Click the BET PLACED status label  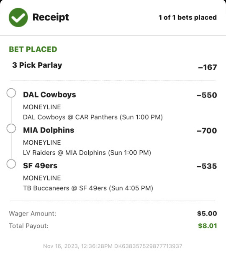(x=33, y=49)
